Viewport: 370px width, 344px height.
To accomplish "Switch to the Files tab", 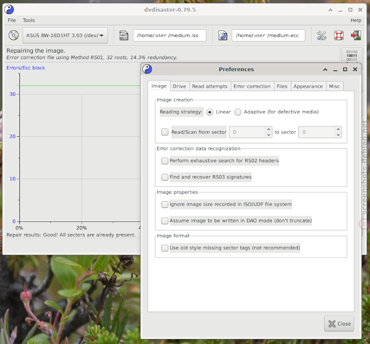I will coord(282,86).
